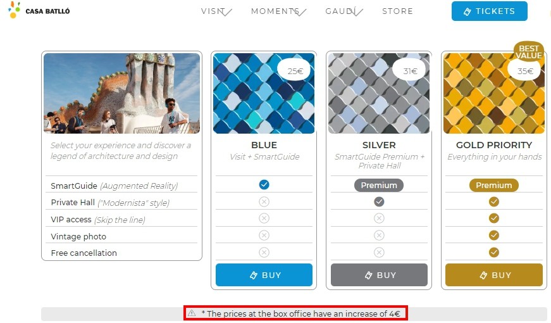Open the STORE menu item
Viewport: 551px width, 323px height.
tap(397, 11)
